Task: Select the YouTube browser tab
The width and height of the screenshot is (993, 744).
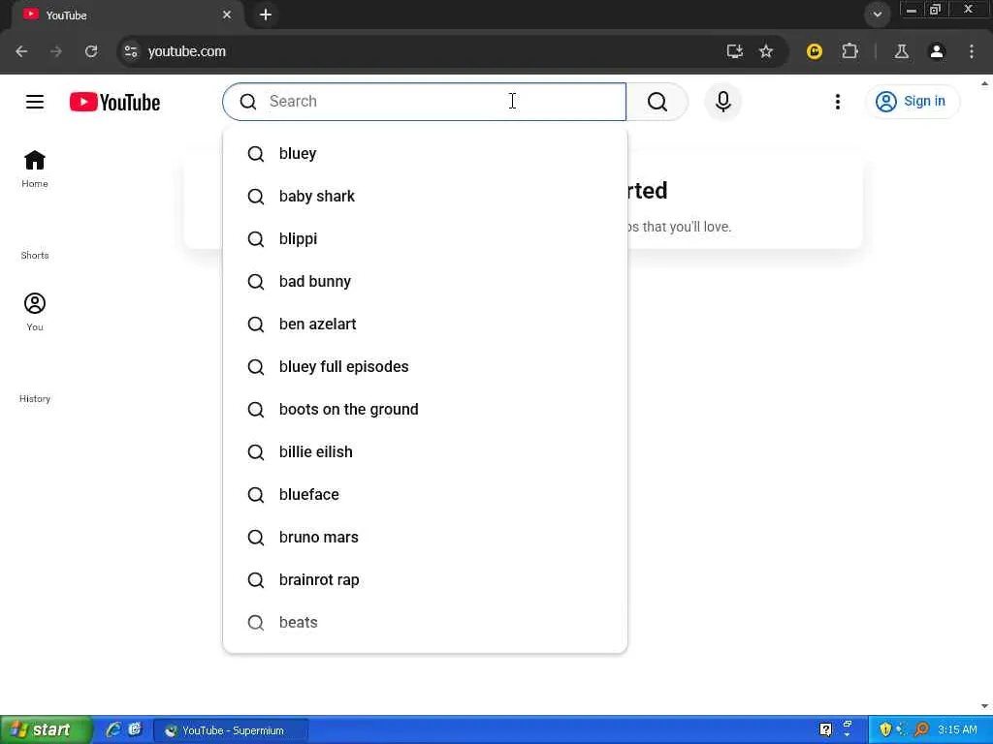Action: [x=127, y=15]
